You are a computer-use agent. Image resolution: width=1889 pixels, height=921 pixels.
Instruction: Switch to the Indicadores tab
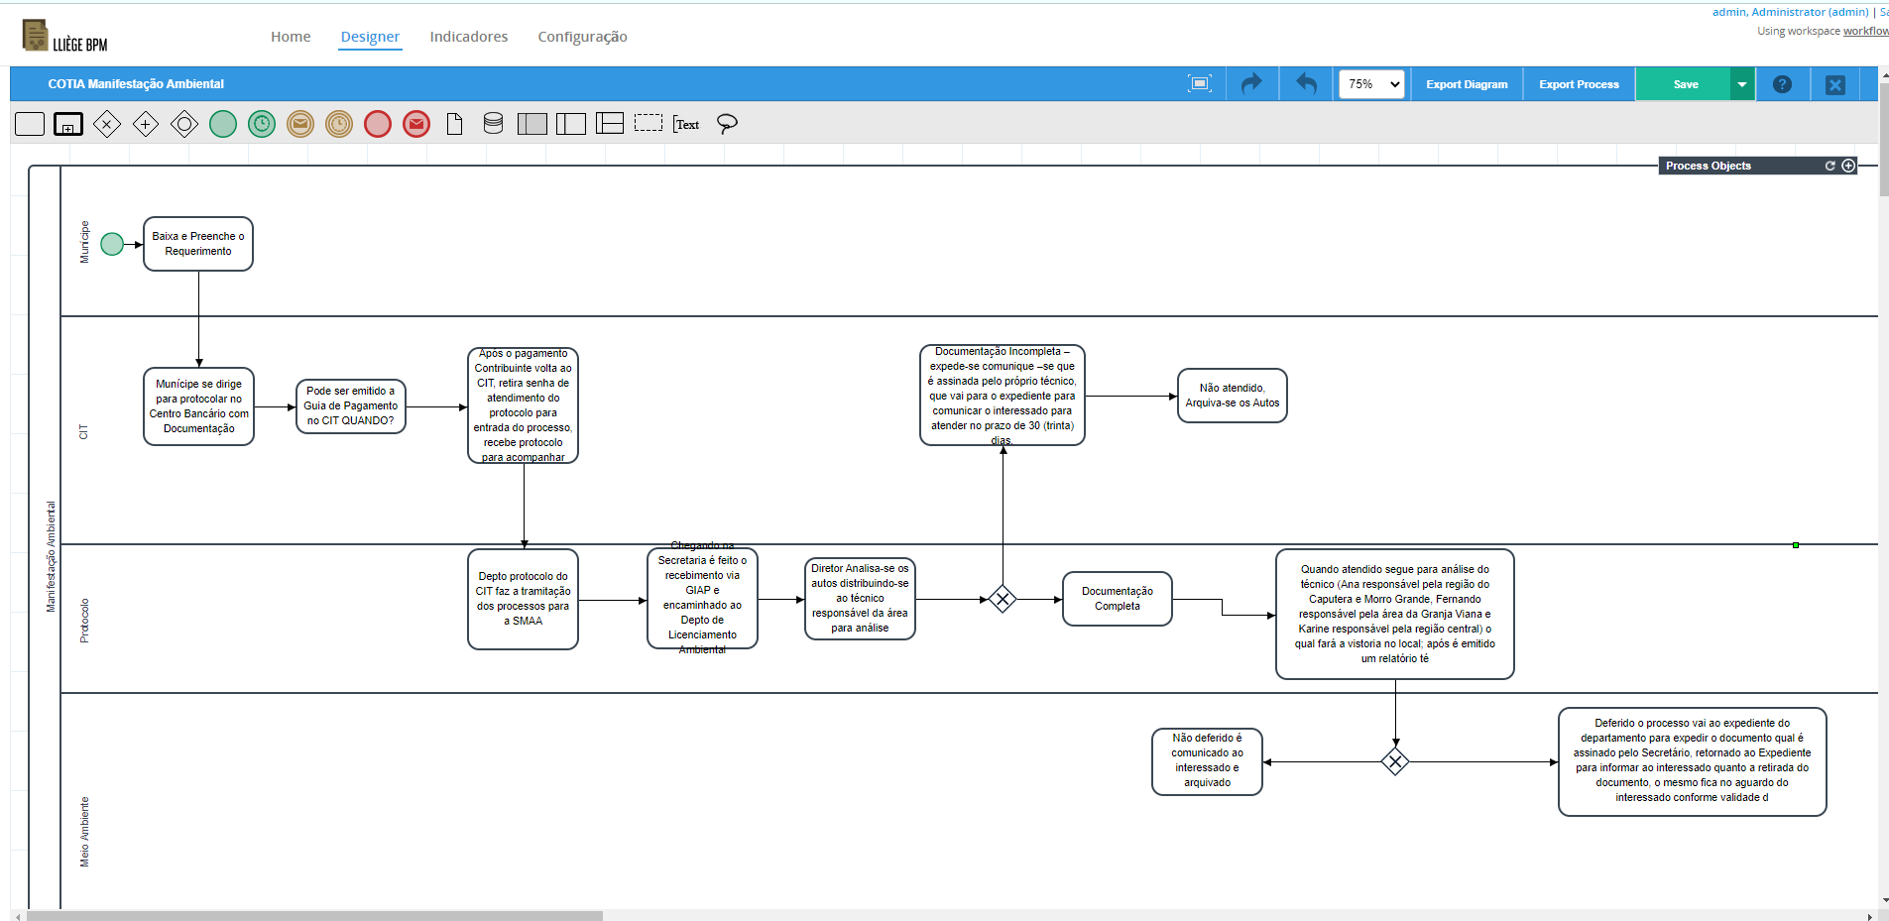click(468, 37)
